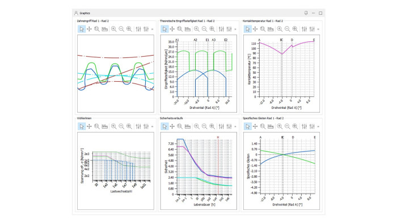
Task: Toggle the pointer select tool in Zahneingriff toolbar
Action: [82, 29]
